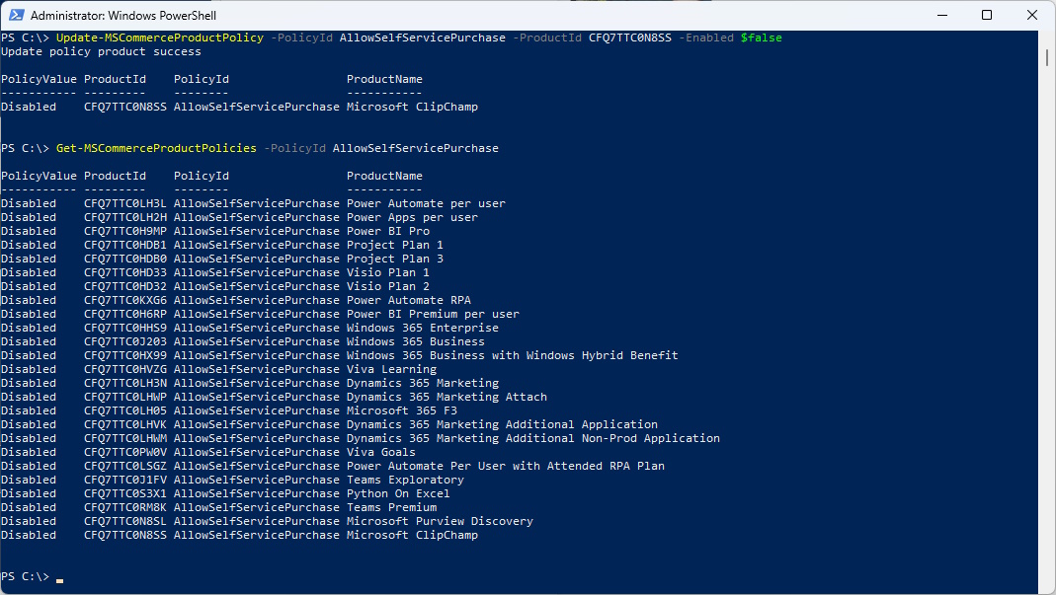Click the scrollbar up arrow
Image resolution: width=1056 pixels, height=595 pixels.
1047,37
